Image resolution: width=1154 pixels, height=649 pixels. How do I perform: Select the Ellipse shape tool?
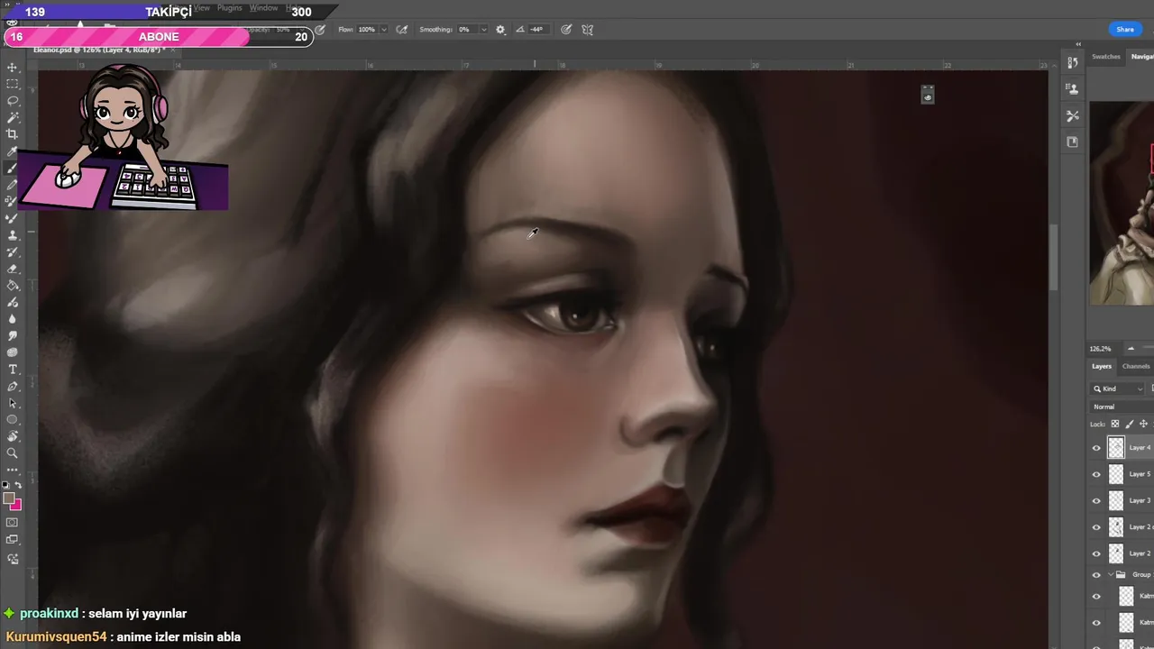tap(13, 420)
